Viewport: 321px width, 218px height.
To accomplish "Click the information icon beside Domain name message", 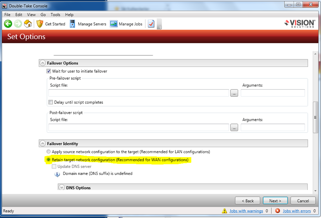I will [x=57, y=174].
